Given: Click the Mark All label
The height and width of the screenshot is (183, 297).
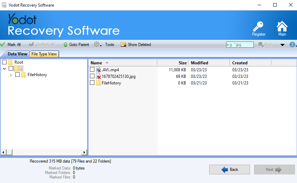Looking at the screenshot, I should [14, 45].
